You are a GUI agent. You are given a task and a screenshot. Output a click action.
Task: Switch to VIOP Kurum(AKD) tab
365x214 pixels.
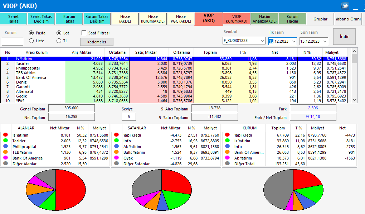tap(237, 19)
